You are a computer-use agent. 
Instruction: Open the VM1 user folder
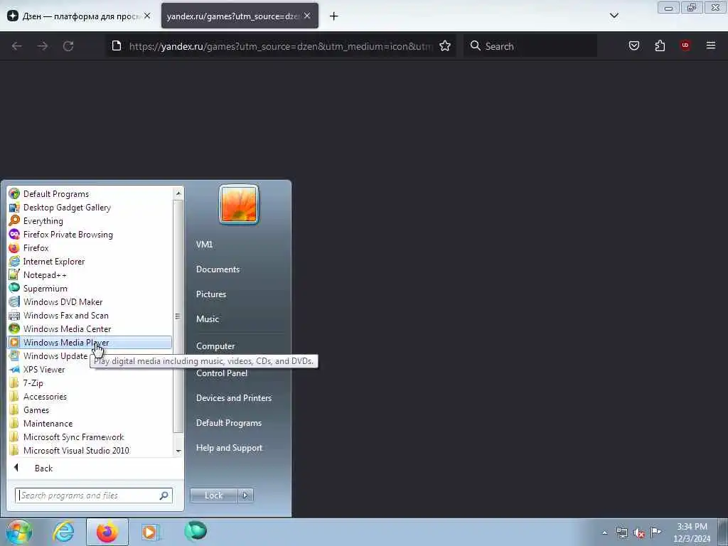click(x=204, y=245)
